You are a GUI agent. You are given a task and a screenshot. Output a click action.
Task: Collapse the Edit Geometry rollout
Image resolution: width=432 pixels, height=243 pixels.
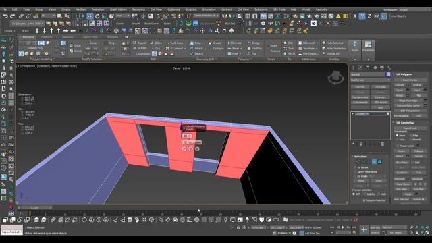pos(394,123)
